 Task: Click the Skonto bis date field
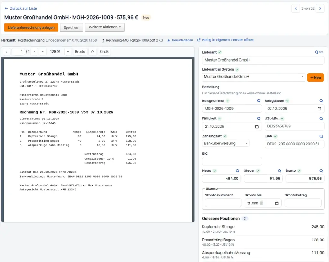coord(263,203)
